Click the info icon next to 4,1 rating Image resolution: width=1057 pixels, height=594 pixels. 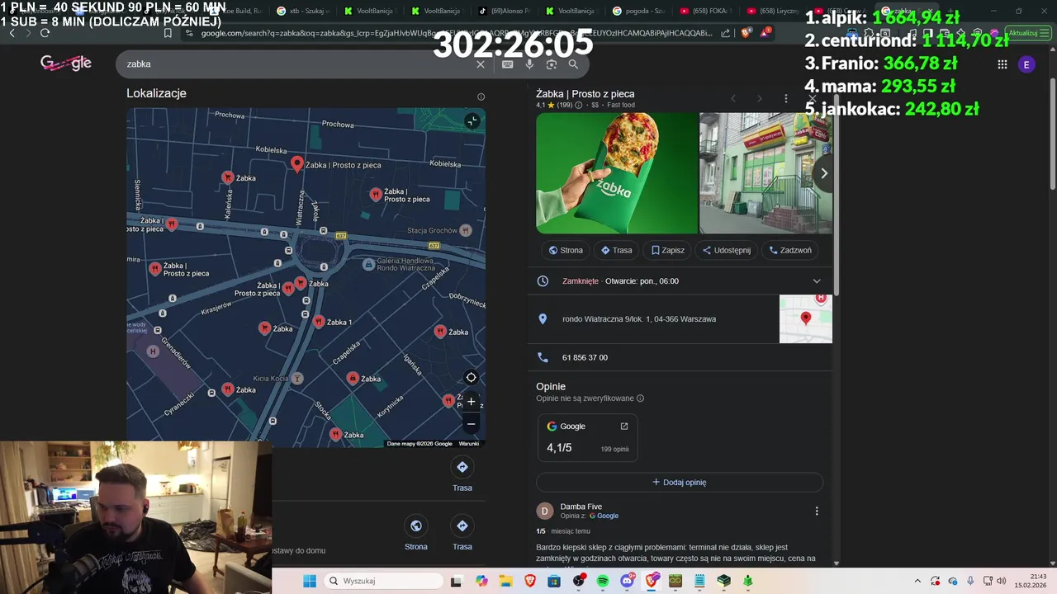coord(578,106)
